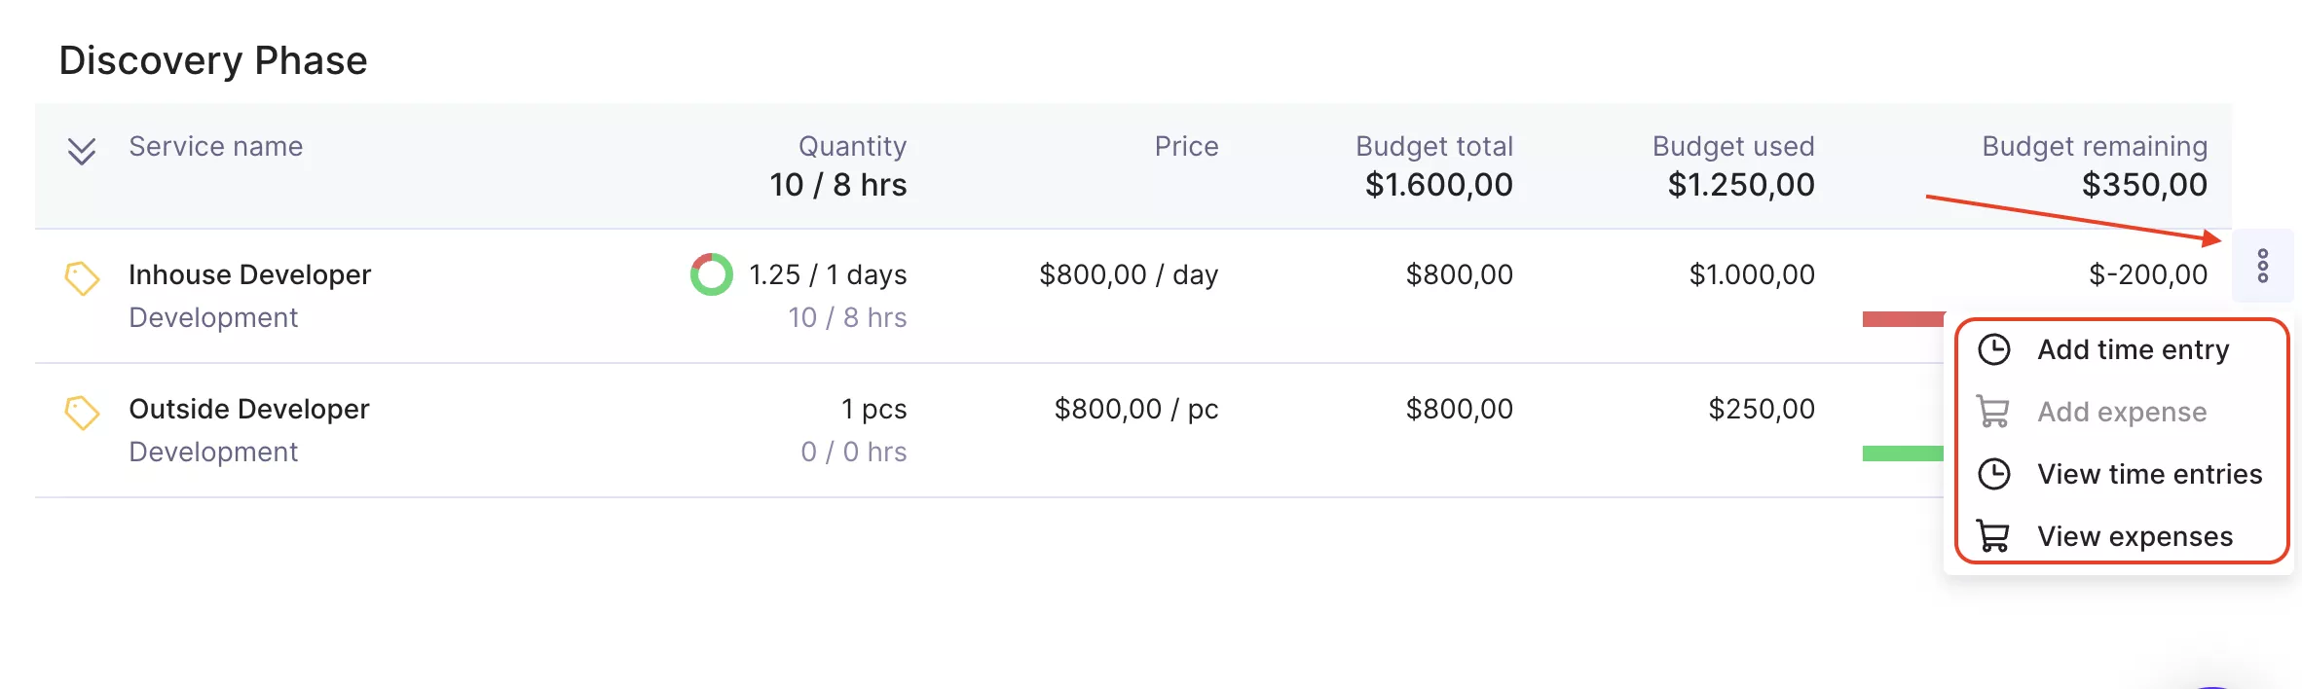Choose View time entries in the menu

click(2122, 474)
